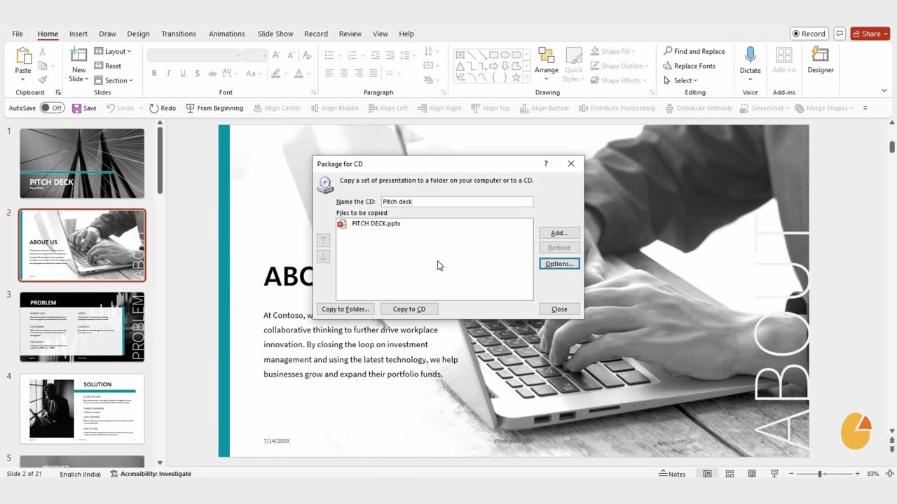Open the Shape Effects dropdown
897x504 pixels.
[x=619, y=80]
